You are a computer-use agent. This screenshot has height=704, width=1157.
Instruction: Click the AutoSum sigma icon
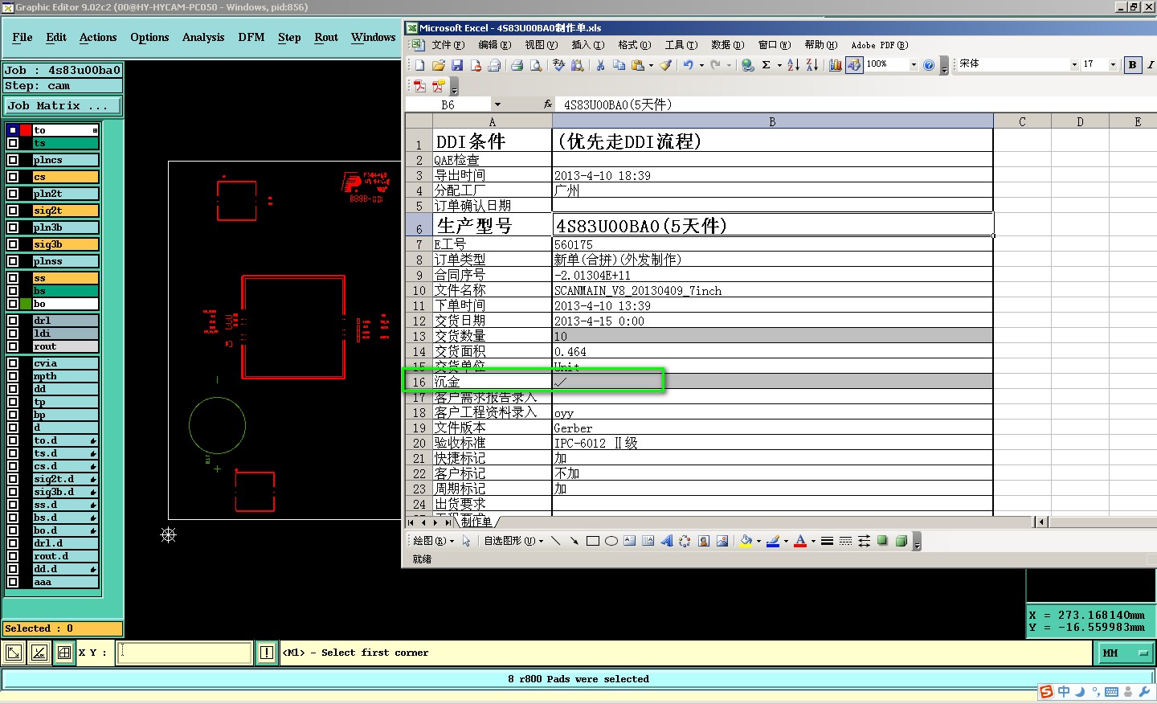click(x=767, y=65)
